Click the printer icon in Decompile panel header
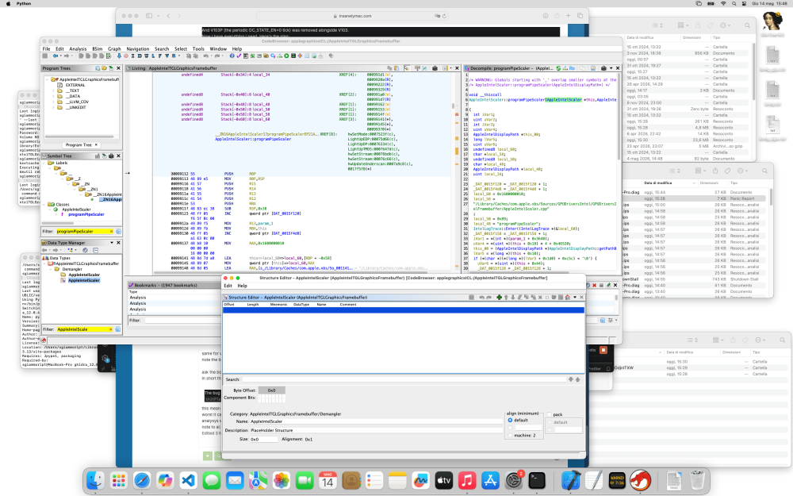 point(603,67)
